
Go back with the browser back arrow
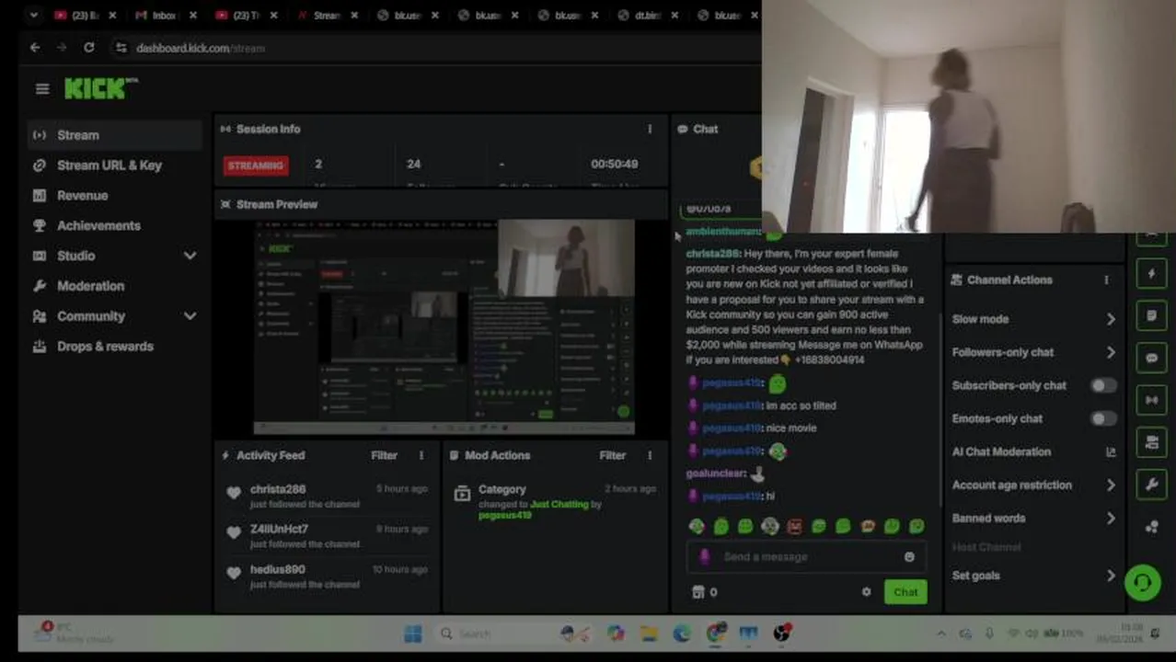[35, 48]
